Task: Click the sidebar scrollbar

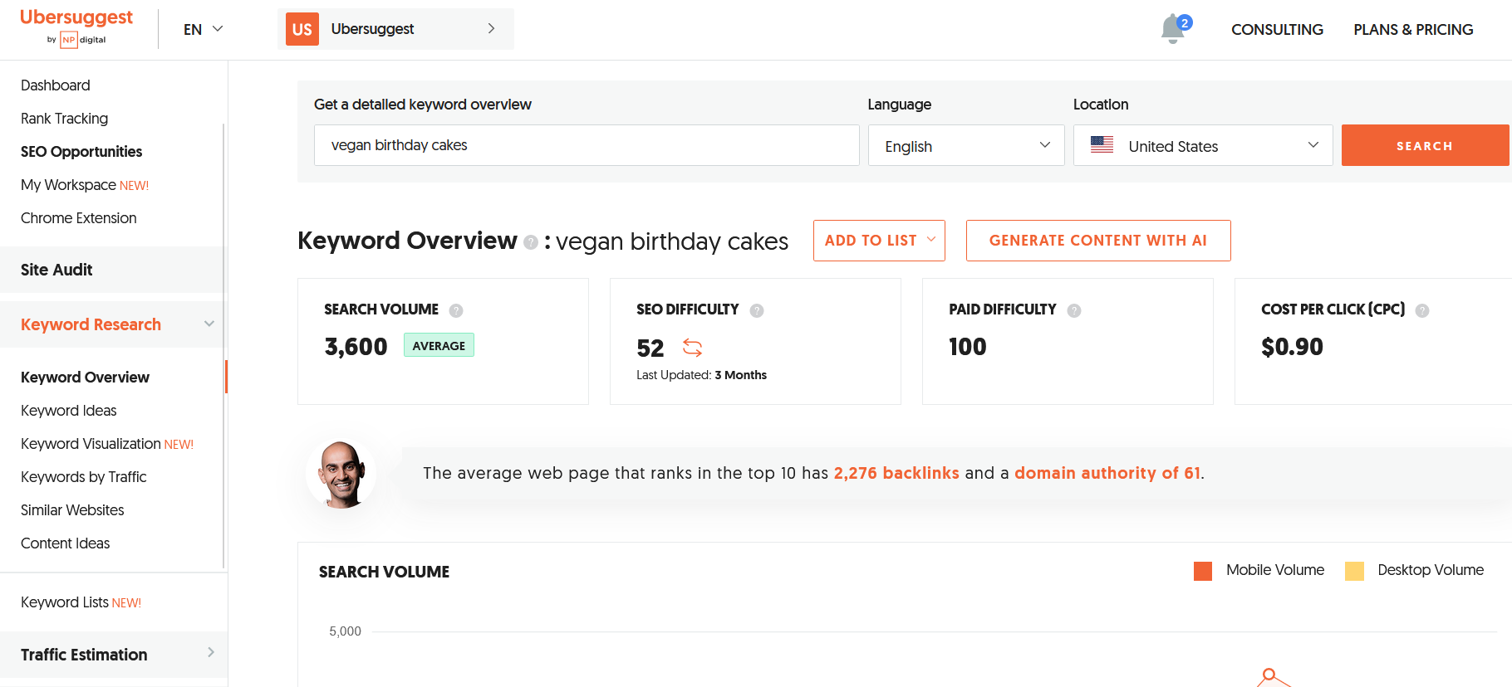Action: pyautogui.click(x=224, y=344)
